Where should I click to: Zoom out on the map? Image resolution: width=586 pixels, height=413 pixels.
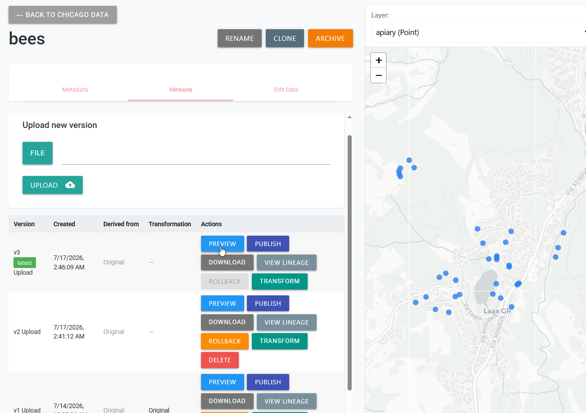[x=379, y=75]
